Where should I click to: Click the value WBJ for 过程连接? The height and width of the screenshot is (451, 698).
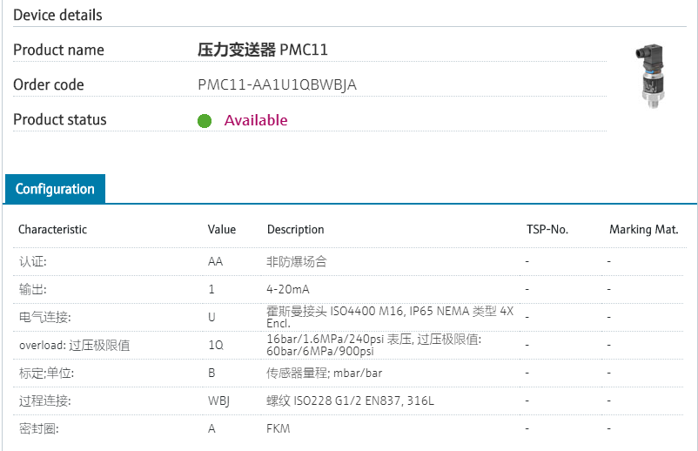218,401
